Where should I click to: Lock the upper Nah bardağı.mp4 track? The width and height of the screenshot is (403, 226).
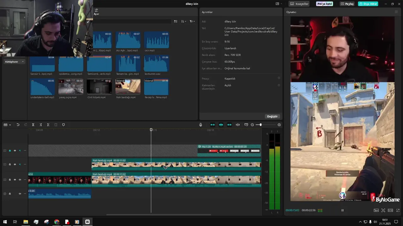coord(10,164)
